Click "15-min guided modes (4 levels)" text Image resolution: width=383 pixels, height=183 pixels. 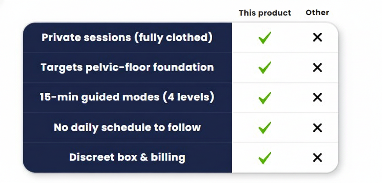coord(127,97)
